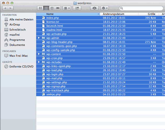This screenshot has height=130, width=165.
Task: Click the Share button
Action: 77,8
